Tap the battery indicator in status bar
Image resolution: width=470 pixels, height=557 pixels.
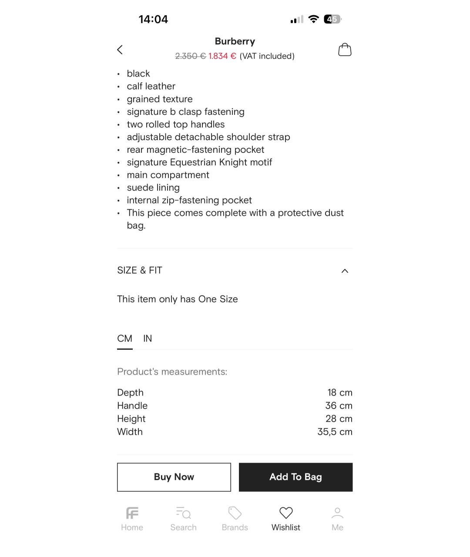332,19
